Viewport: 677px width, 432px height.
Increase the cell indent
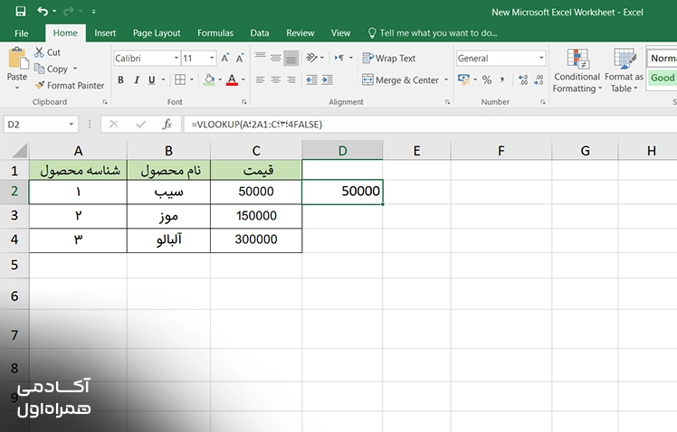tap(327, 80)
